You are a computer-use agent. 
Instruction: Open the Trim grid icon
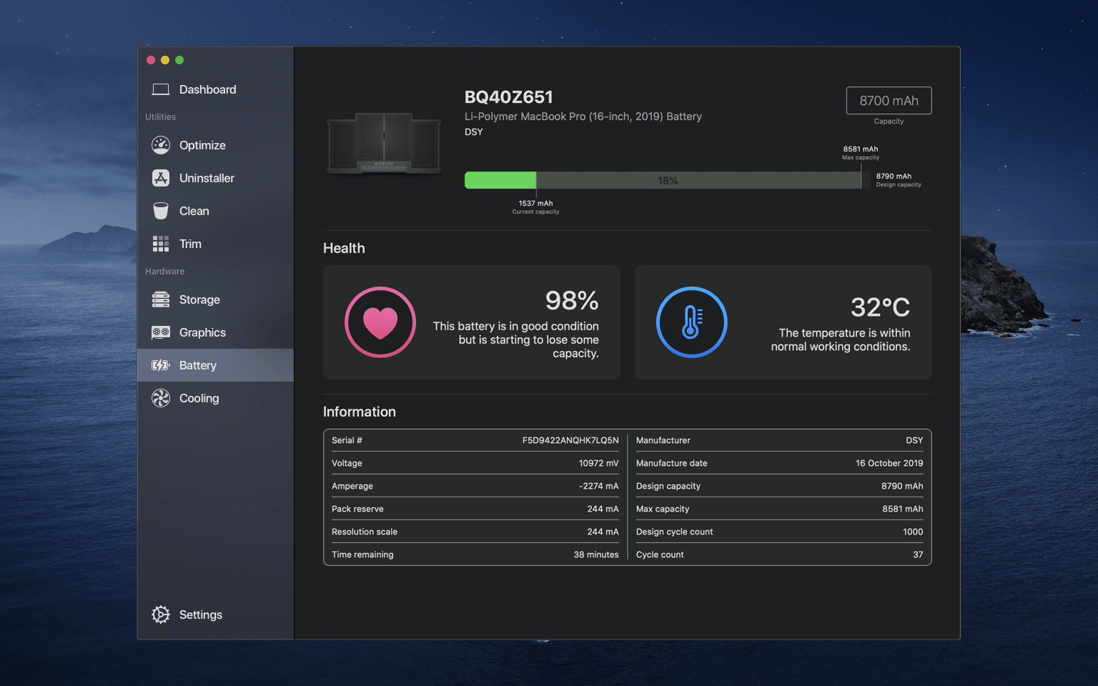click(x=161, y=244)
